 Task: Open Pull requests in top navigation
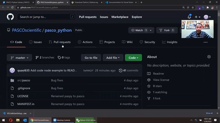pyautogui.click(x=88, y=17)
